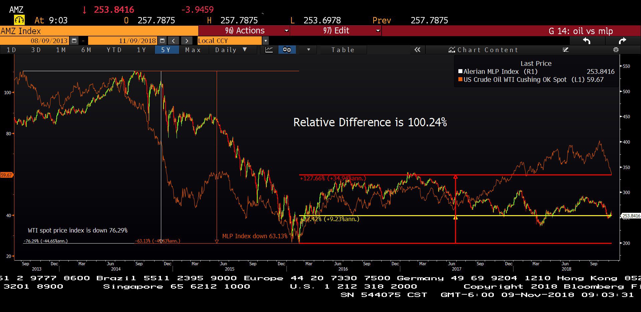This screenshot has width=641, height=312.
Task: Click WTI spot price index down 76.29% note
Action: click(x=78, y=230)
